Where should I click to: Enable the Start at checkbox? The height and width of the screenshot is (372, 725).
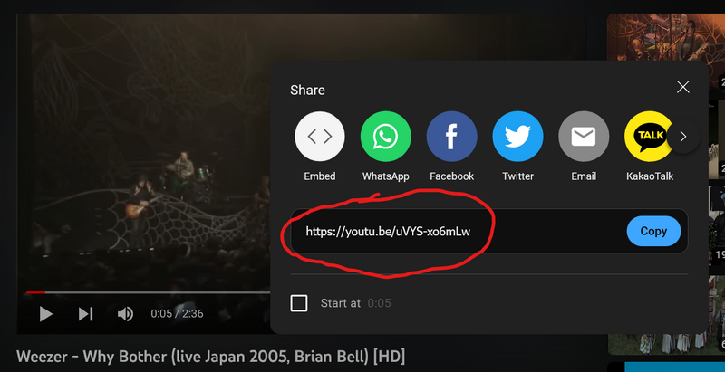299,303
